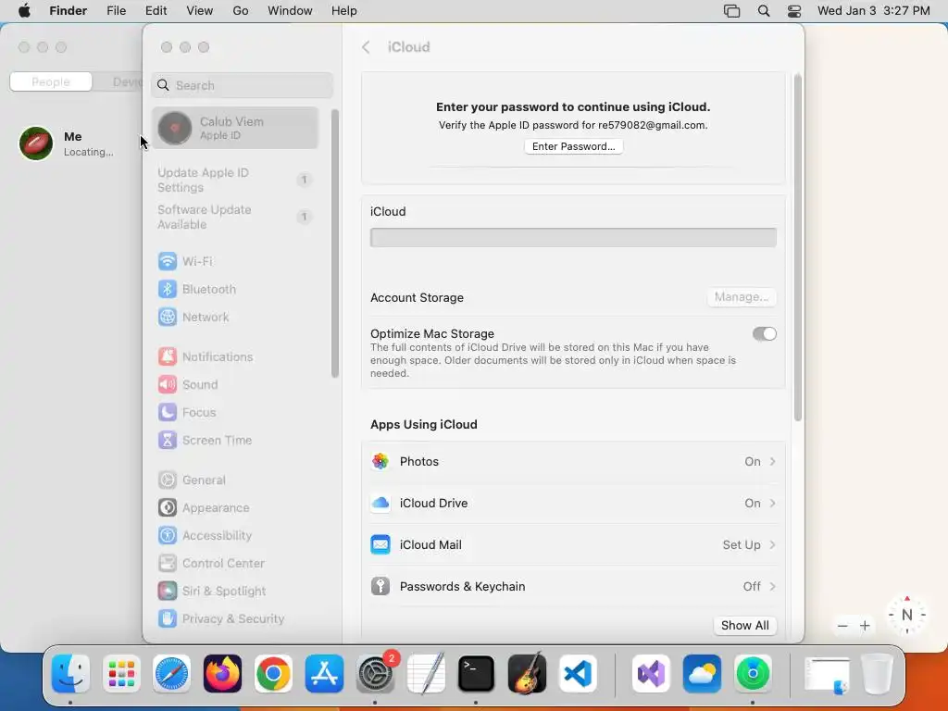
Task: Open Bluetooth icon in sidebar
Action: point(168,289)
